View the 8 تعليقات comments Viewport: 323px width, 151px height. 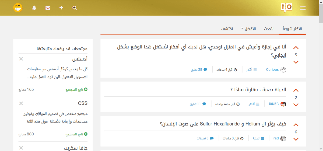[x=205, y=138]
